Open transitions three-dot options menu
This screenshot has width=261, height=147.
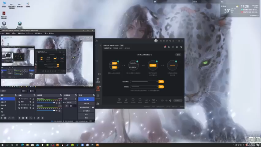[75, 106]
